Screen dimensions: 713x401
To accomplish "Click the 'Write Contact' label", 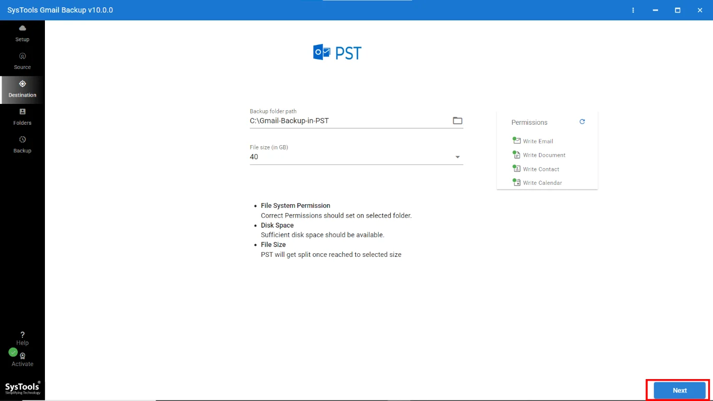I will click(x=541, y=169).
